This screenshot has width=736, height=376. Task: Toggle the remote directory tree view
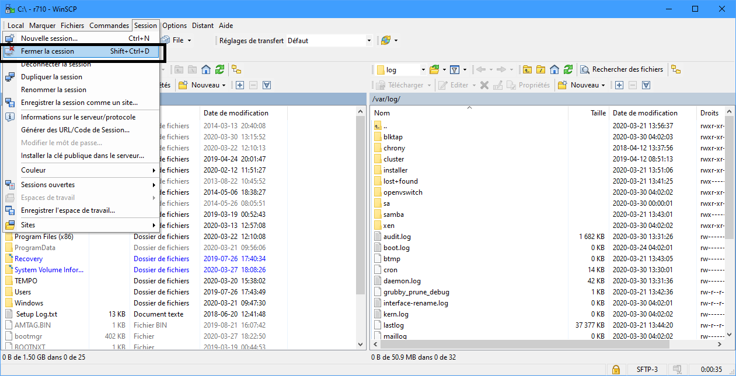click(676, 69)
